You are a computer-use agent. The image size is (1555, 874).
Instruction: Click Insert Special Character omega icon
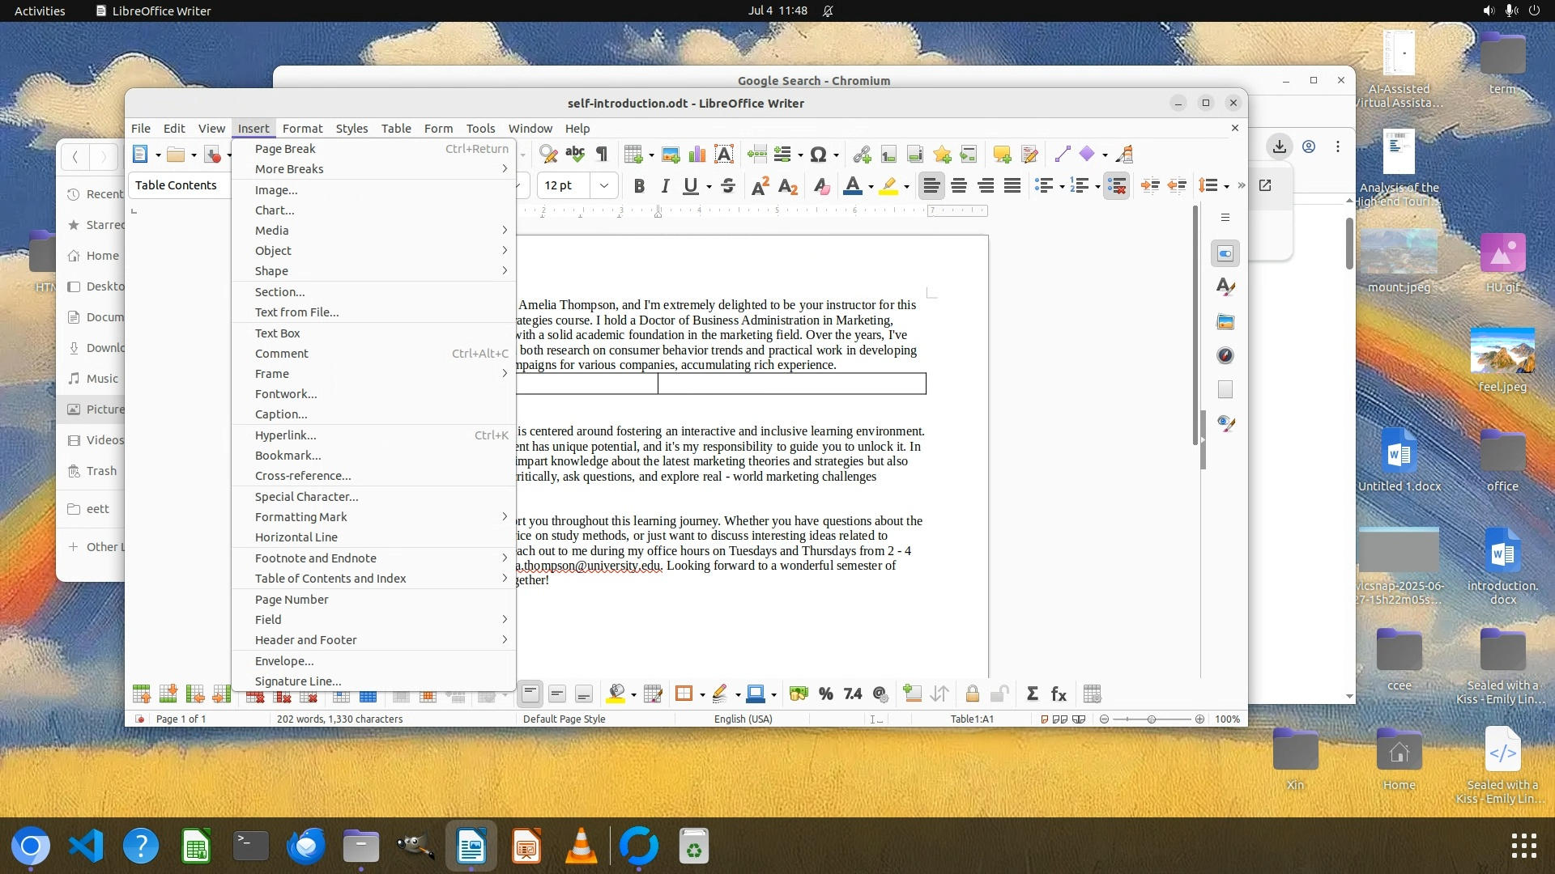coord(818,155)
